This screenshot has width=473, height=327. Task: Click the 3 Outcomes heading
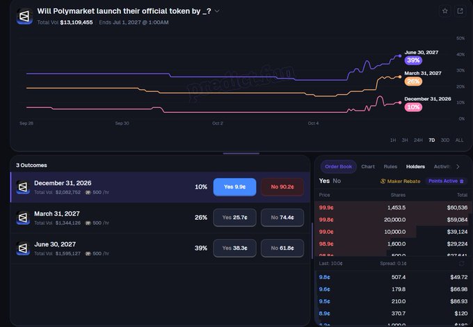31,166
